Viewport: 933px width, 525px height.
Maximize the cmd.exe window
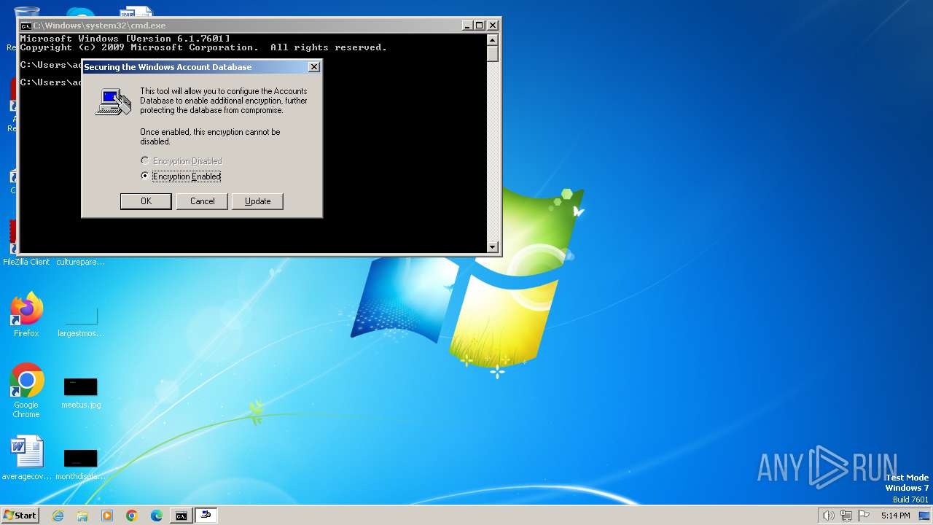(x=480, y=26)
